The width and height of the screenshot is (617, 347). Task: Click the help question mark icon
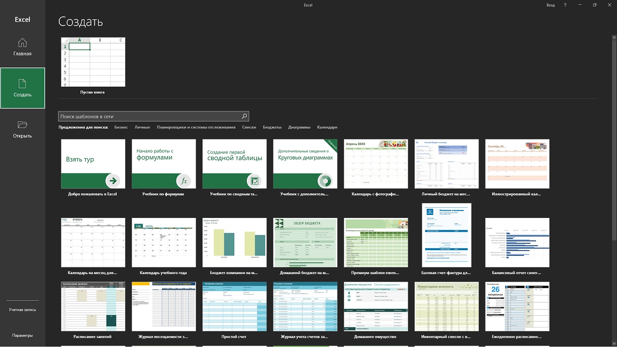coord(564,5)
